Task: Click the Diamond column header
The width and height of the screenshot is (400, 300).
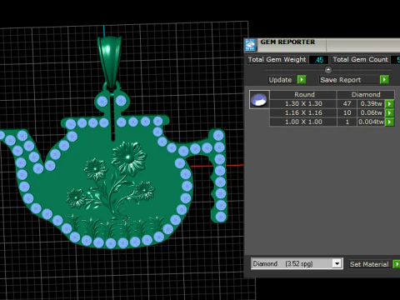Action: point(366,94)
